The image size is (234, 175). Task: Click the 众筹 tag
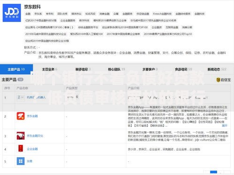coord(116,14)
